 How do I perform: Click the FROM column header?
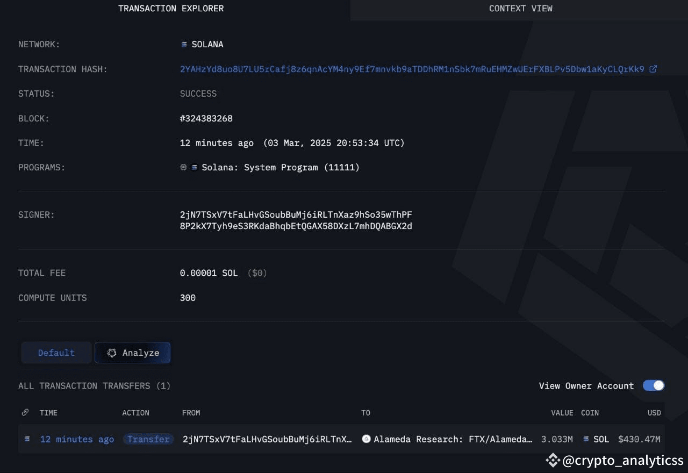click(x=191, y=413)
